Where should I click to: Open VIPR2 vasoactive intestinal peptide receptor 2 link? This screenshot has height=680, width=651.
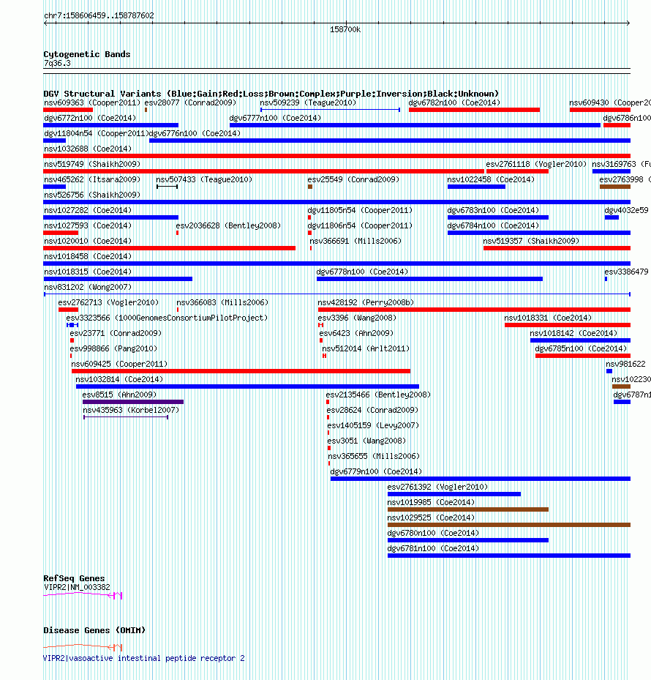coord(144,658)
